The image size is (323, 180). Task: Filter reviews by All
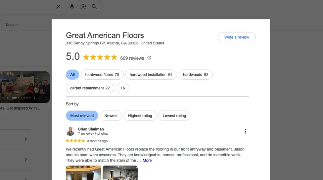tap(73, 75)
